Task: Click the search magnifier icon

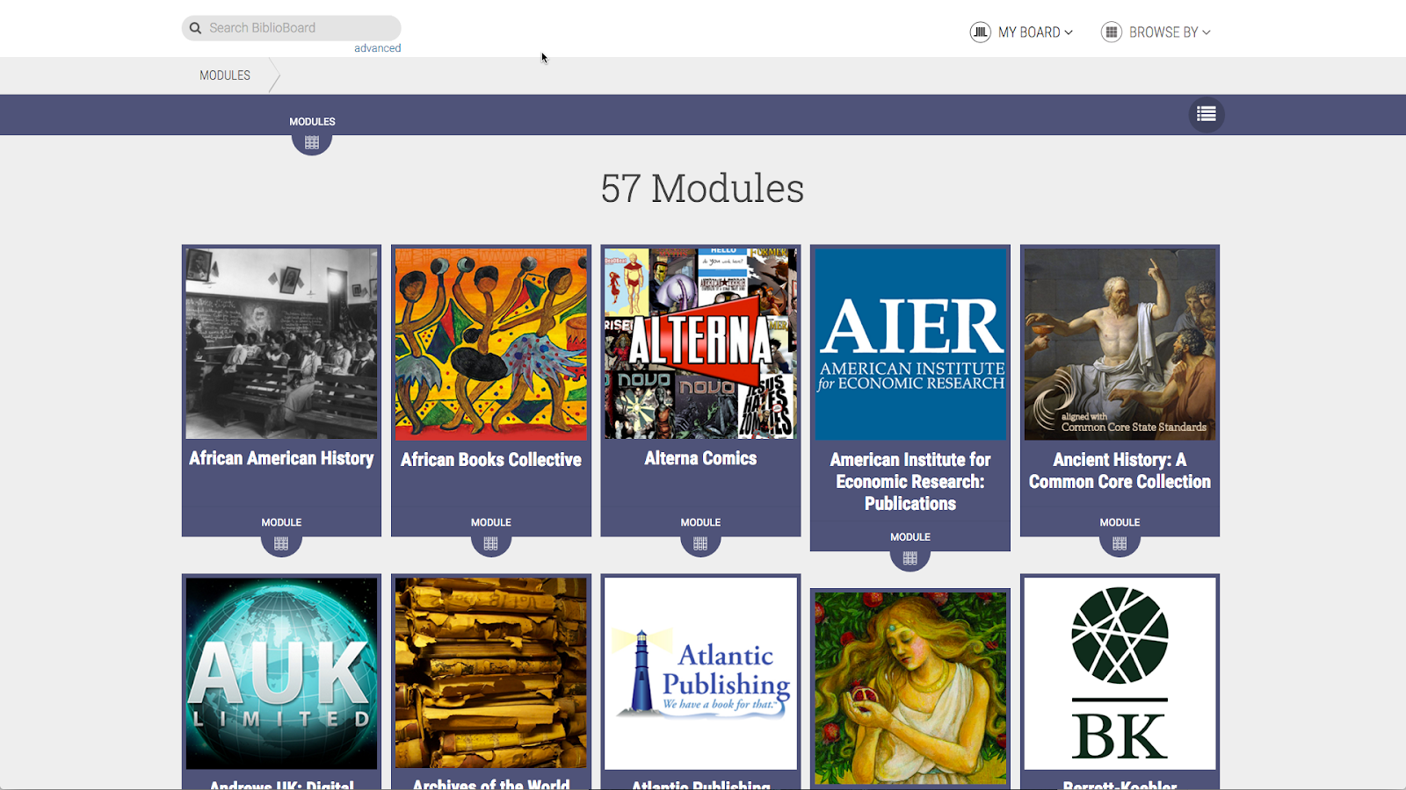Action: pos(195,28)
